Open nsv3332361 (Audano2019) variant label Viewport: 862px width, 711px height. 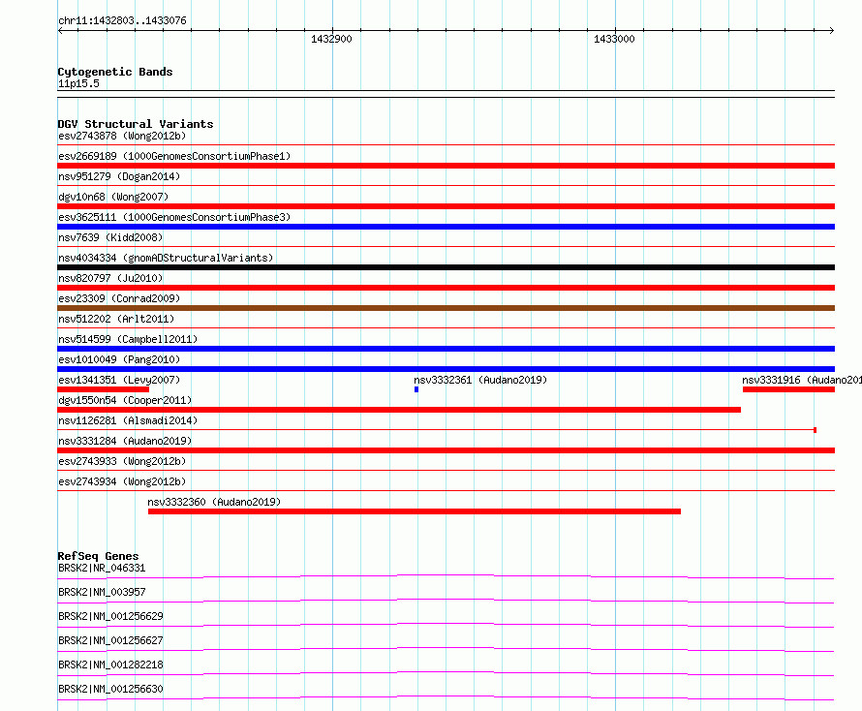pyautogui.click(x=480, y=380)
